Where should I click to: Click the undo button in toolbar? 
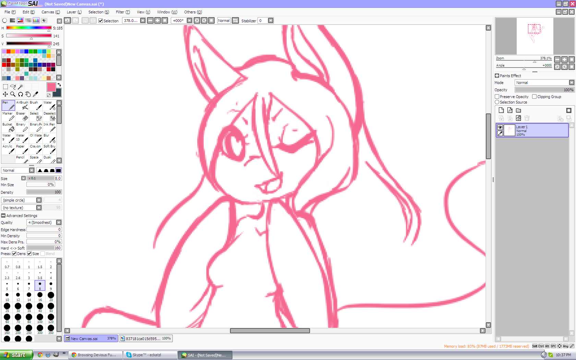pos(68,21)
